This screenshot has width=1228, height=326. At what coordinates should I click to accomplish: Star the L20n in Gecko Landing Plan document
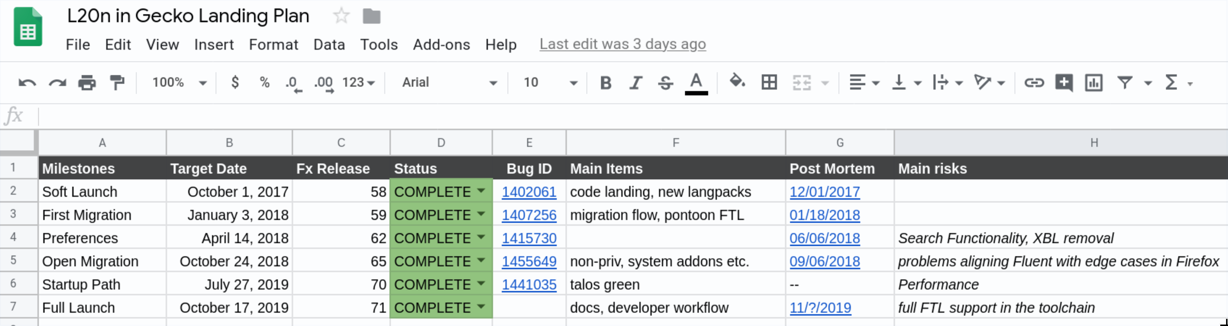tap(341, 16)
